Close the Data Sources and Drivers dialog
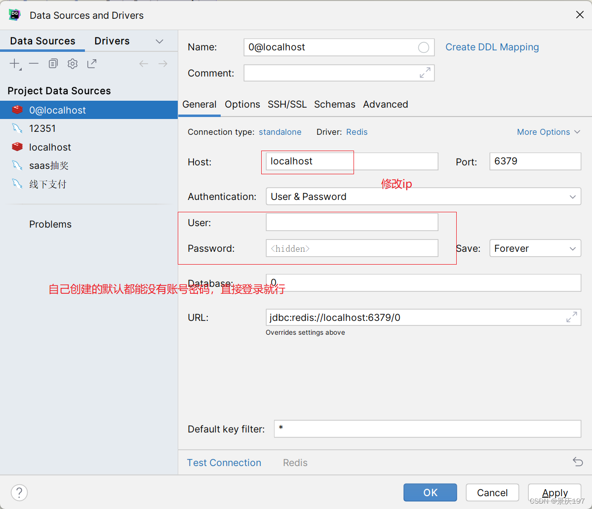Image resolution: width=592 pixels, height=509 pixels. [x=580, y=15]
